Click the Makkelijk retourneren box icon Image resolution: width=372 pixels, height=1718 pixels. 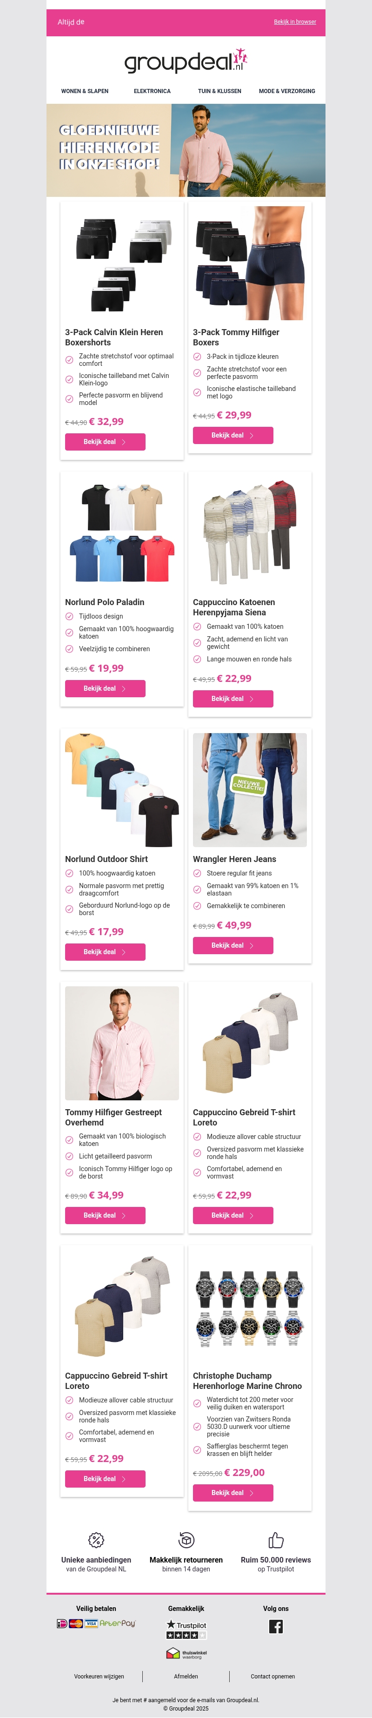(x=186, y=1539)
